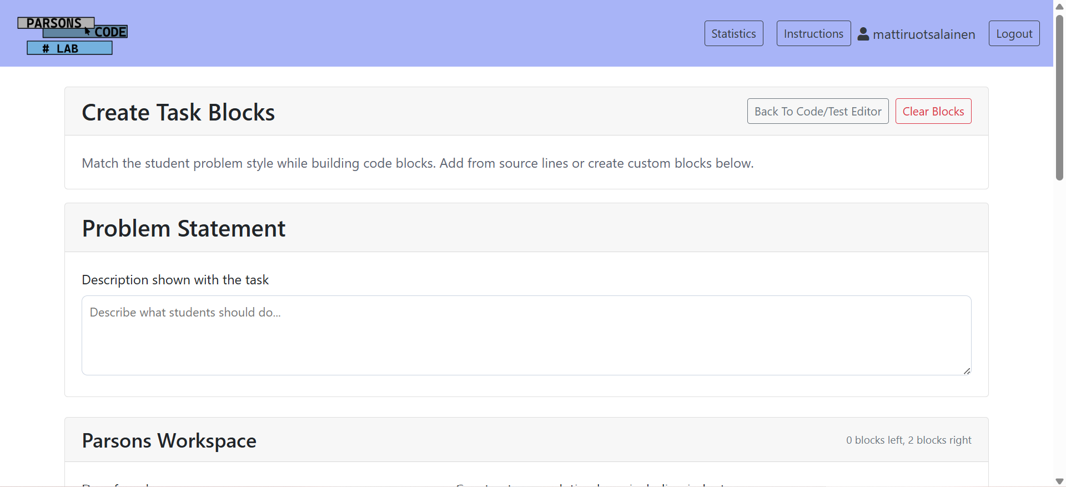The height and width of the screenshot is (487, 1066).
Task: Click the page scrollbar down arrow
Action: [1059, 481]
